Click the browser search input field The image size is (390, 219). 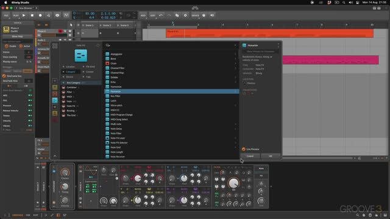click(x=172, y=45)
